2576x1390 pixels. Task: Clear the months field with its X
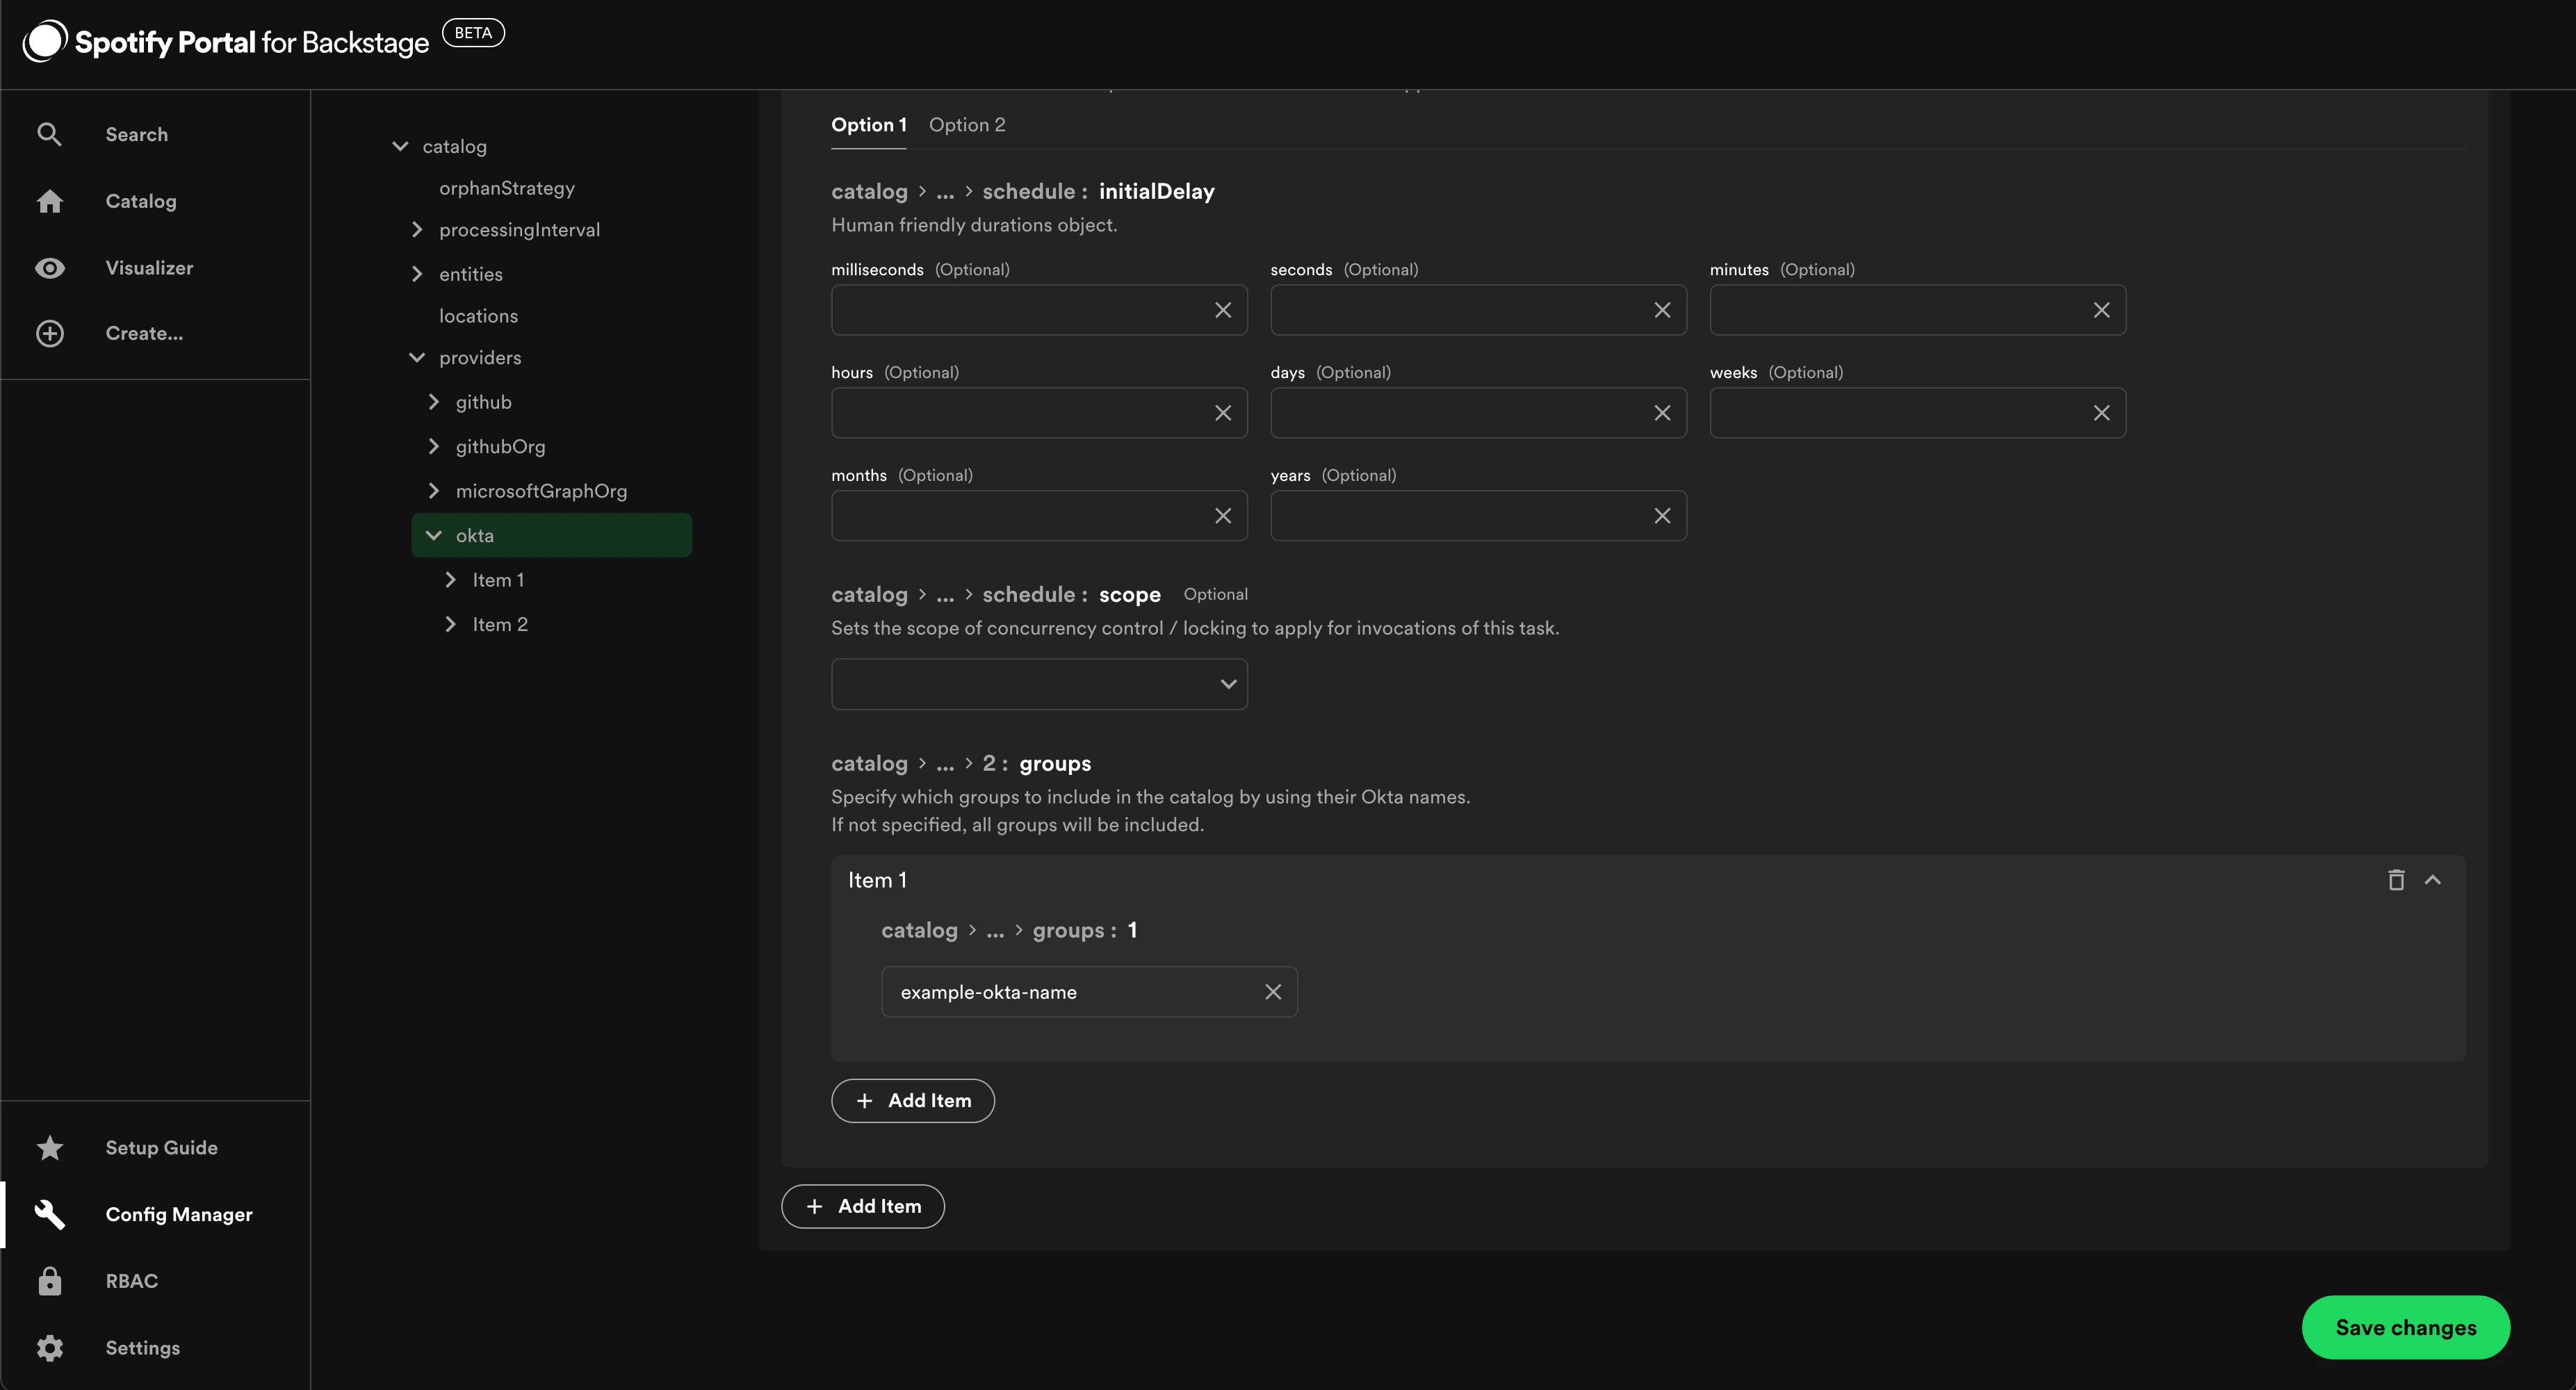point(1222,516)
